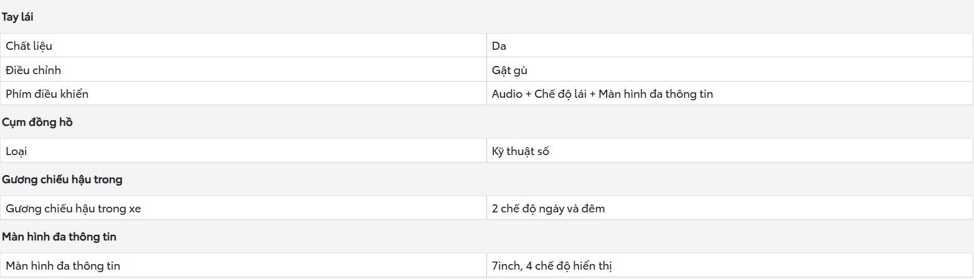The width and height of the screenshot is (974, 279).
Task: Select Gương chiếu hậu trong heading
Action: point(62,179)
